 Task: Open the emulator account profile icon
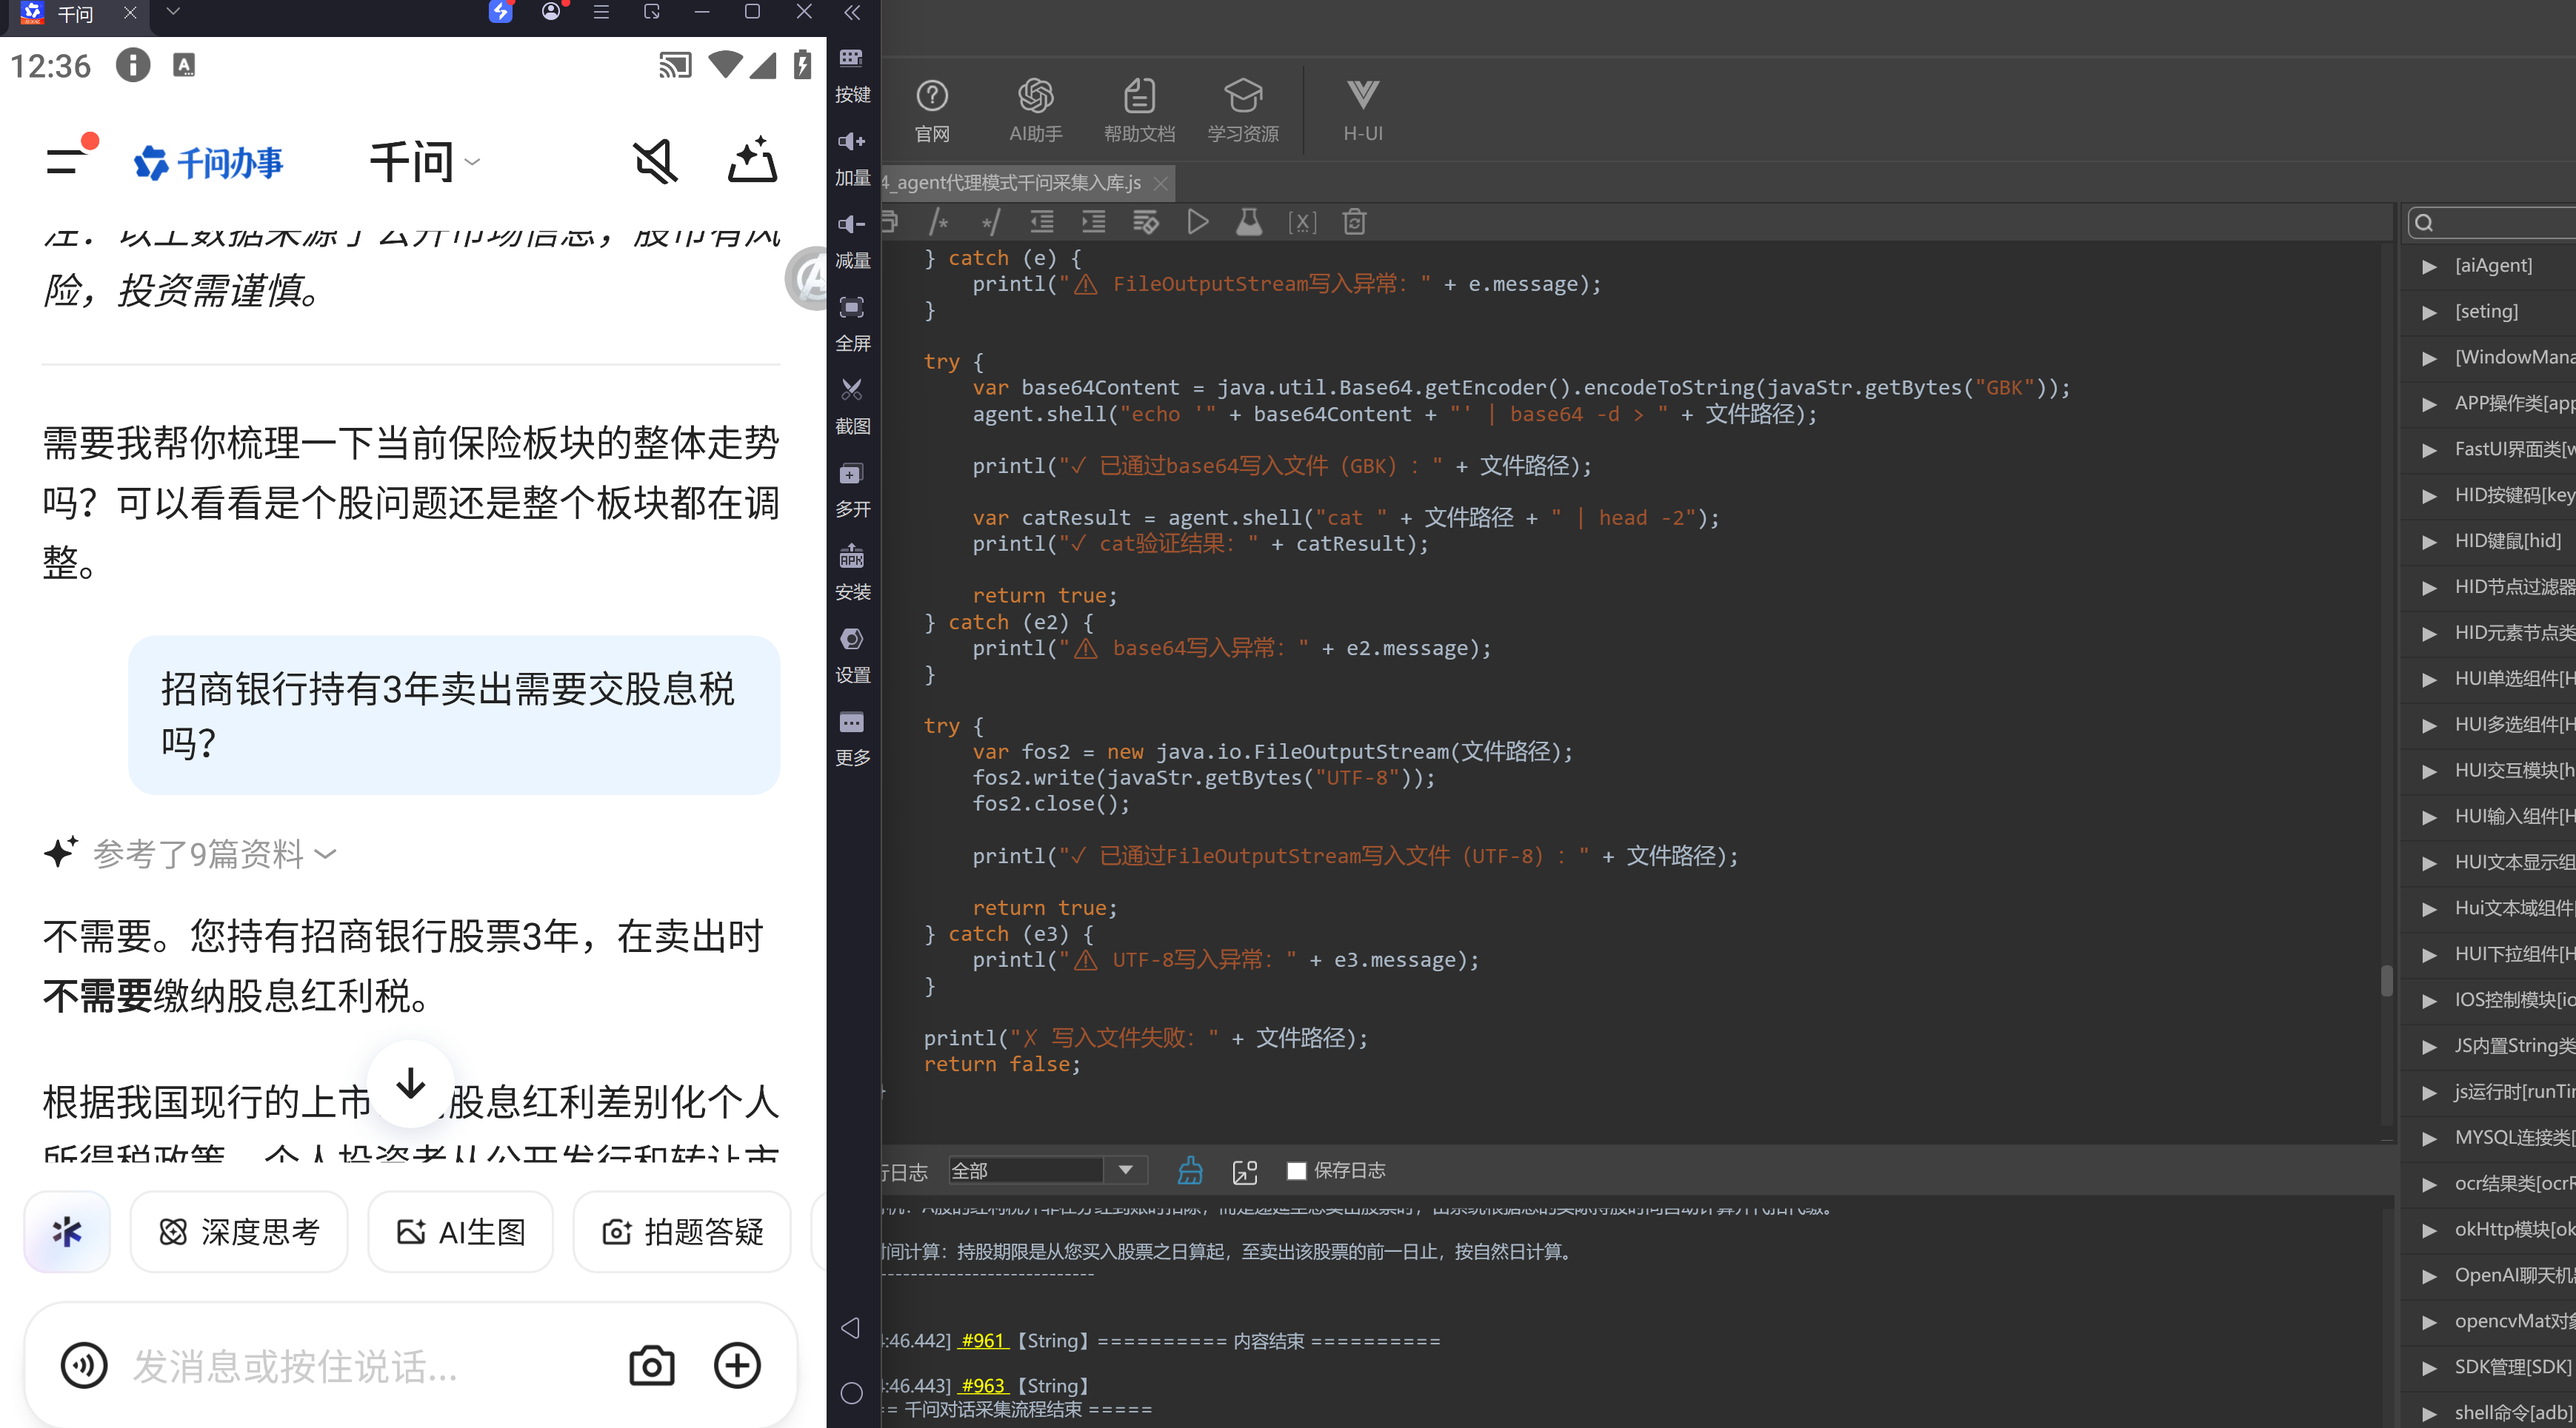point(550,12)
